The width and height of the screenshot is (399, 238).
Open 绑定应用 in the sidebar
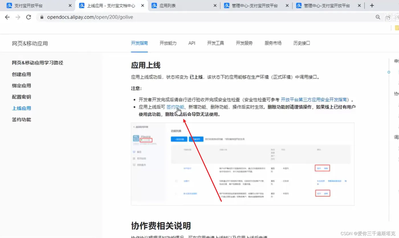click(x=21, y=86)
